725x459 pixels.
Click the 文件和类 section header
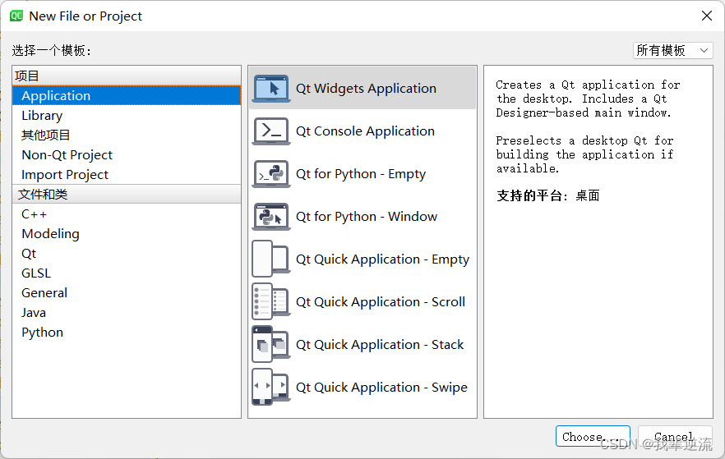127,195
